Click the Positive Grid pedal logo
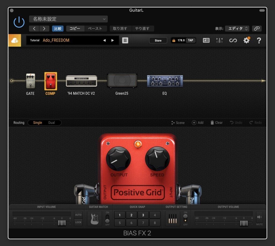 (138, 192)
